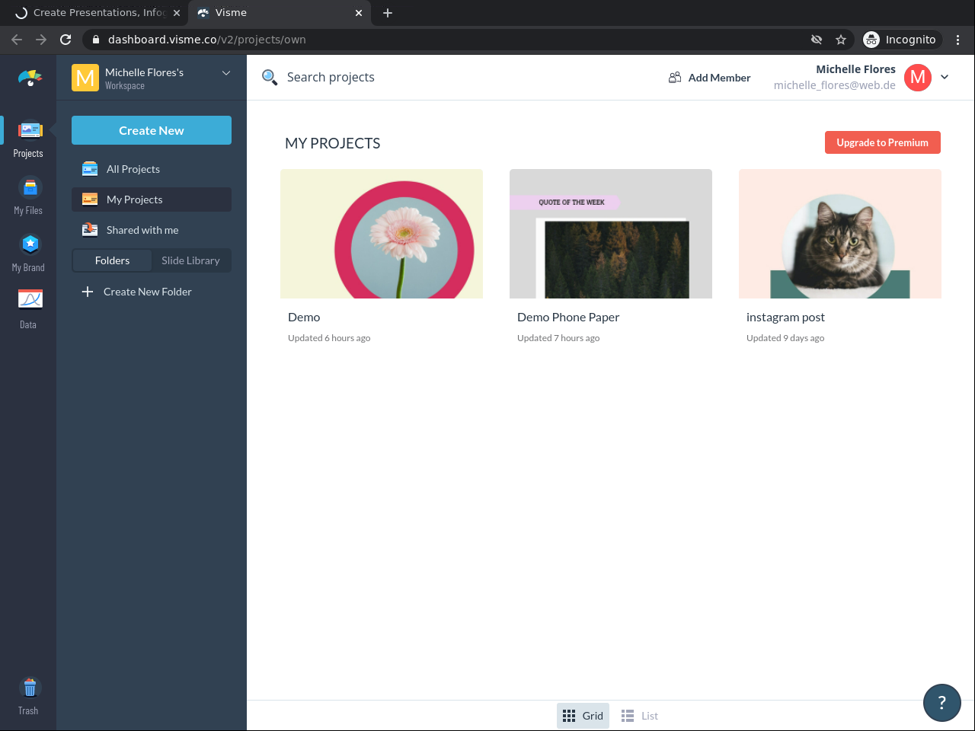This screenshot has height=731, width=975.
Task: Open My Brand section
Action: click(28, 254)
